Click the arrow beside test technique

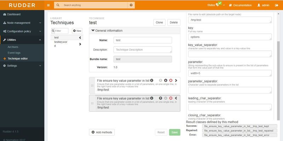coord(80,38)
